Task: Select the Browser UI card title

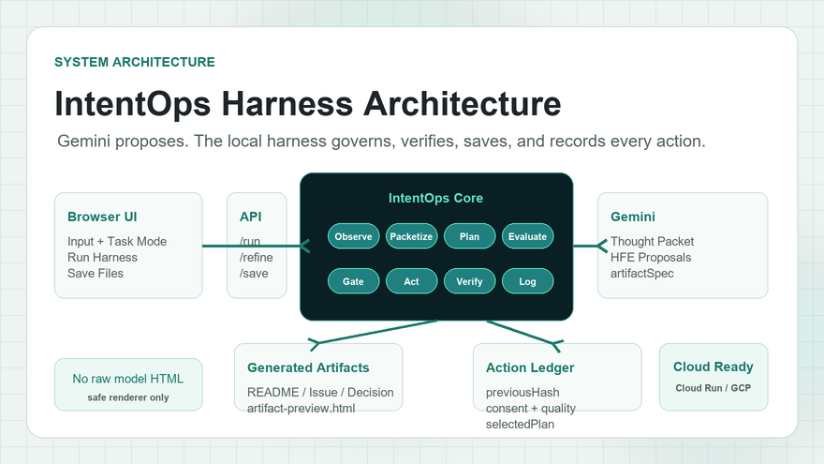Action: [x=102, y=217]
